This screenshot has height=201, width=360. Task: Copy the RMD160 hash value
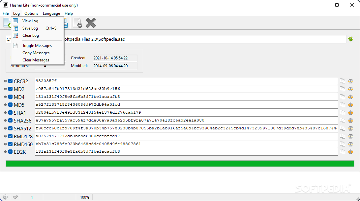pyautogui.click(x=343, y=144)
